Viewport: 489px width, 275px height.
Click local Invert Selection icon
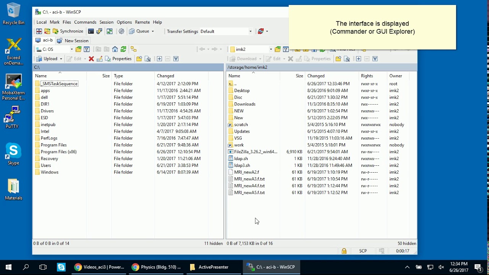click(x=176, y=59)
